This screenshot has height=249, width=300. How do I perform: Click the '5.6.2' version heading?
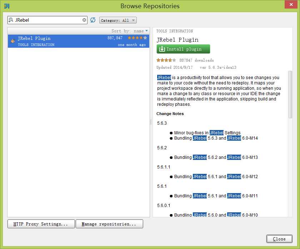click(x=162, y=148)
